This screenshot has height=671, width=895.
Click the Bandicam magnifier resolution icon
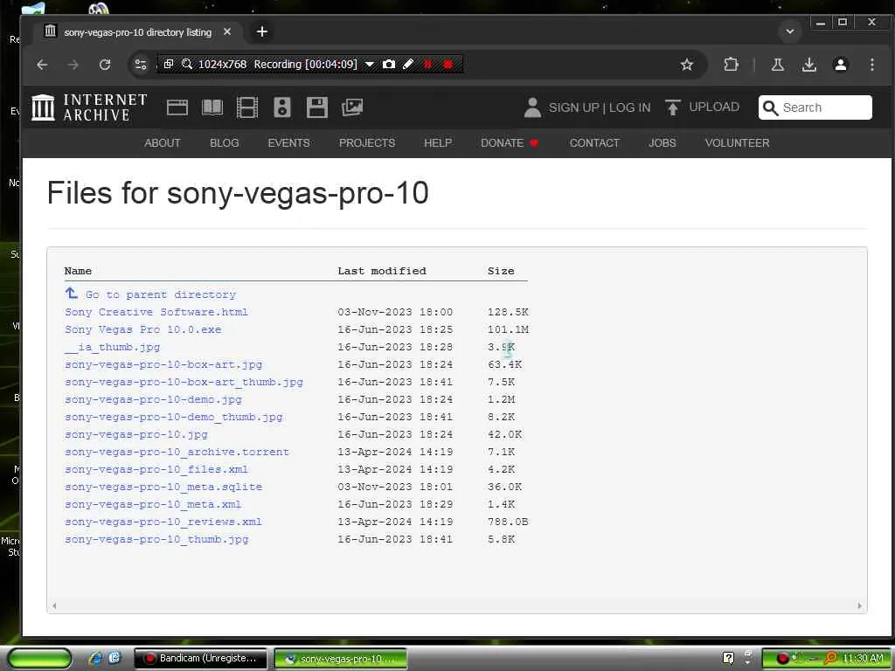(x=187, y=64)
